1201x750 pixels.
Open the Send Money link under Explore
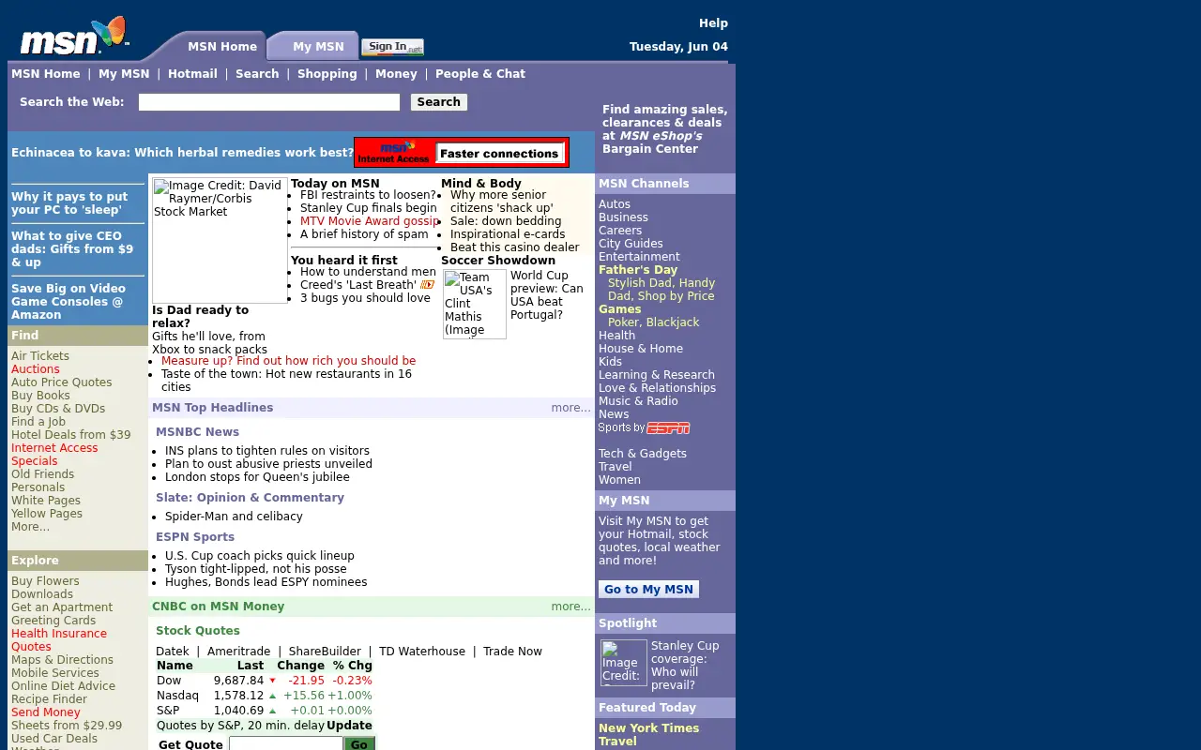(x=46, y=712)
